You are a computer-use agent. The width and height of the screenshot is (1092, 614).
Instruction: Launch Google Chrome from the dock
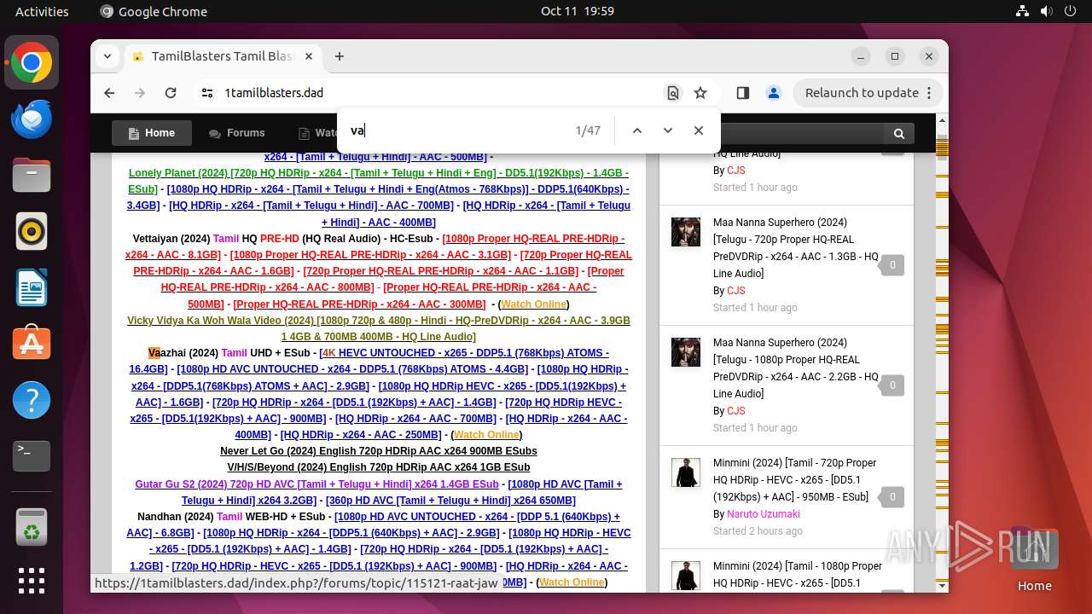[x=32, y=63]
